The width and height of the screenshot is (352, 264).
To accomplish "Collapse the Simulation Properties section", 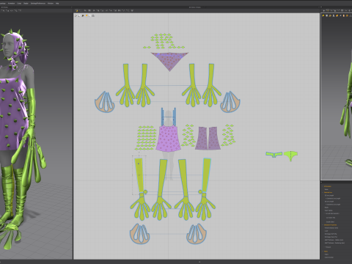I will [x=323, y=225].
